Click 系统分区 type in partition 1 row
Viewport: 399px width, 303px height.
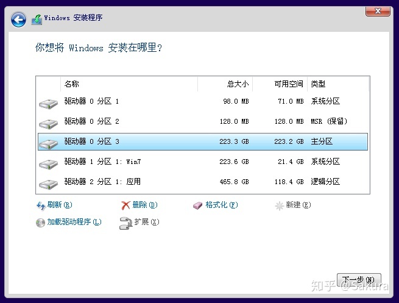coord(325,101)
